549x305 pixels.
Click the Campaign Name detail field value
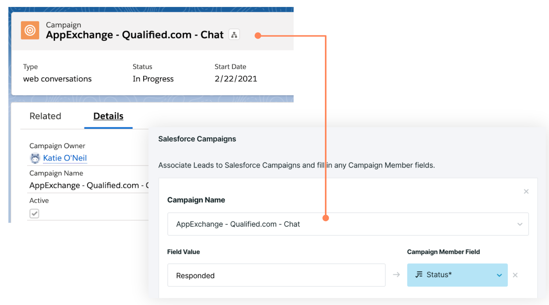tap(89, 186)
